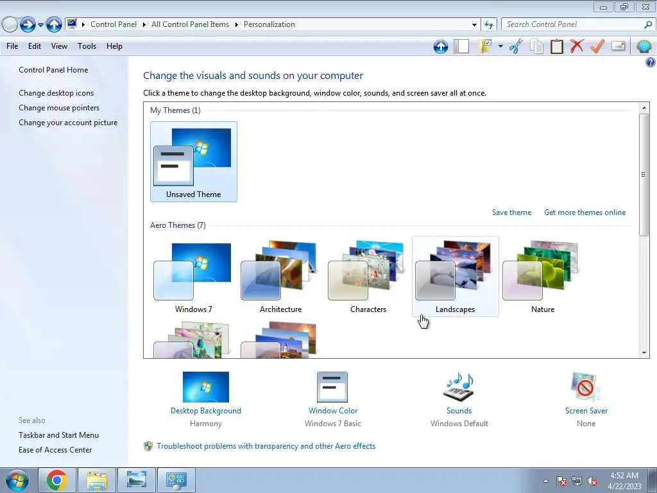Open the View menu

(x=59, y=46)
